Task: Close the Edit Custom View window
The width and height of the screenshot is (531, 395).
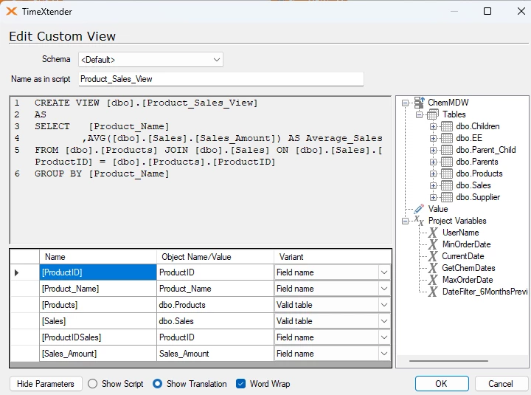Action: click(521, 11)
